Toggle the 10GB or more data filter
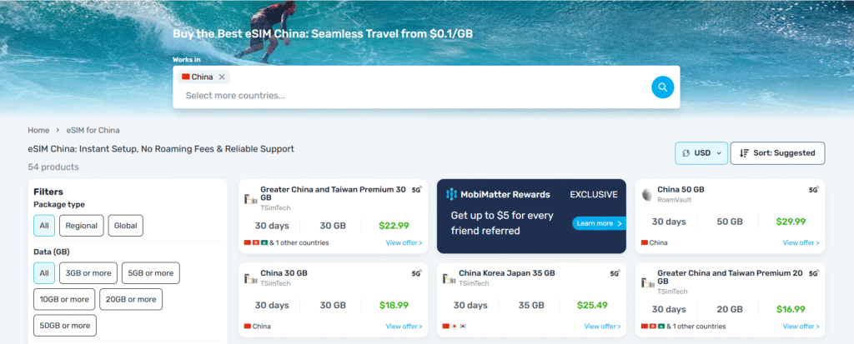 (x=63, y=299)
